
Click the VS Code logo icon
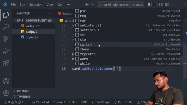[x=5, y=5]
